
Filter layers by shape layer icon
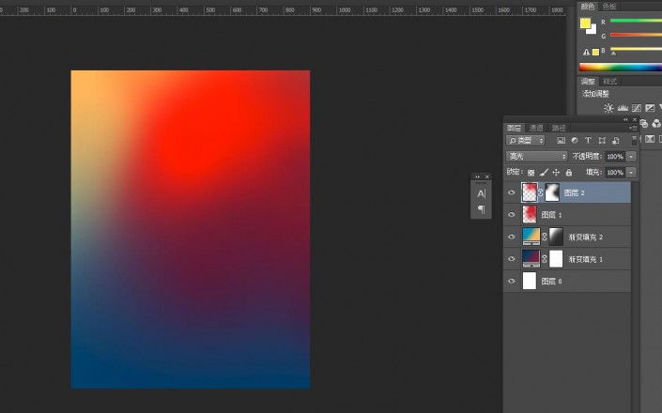(602, 141)
